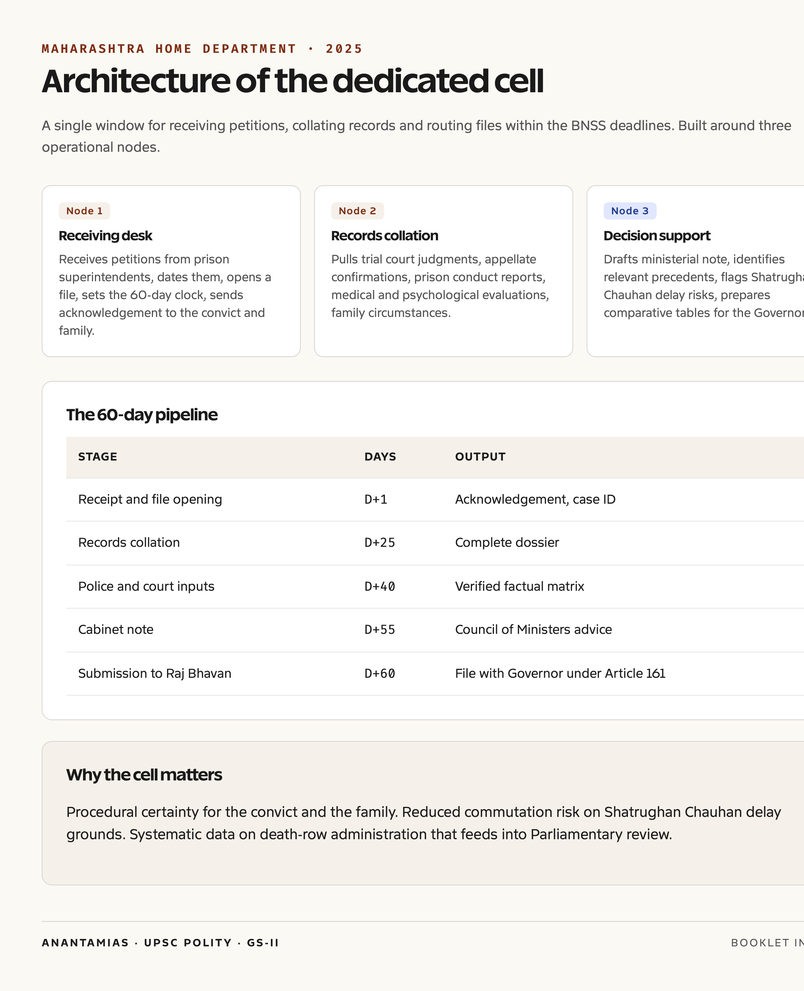This screenshot has height=991, width=804.
Task: Click 'The 60-day pipeline' heading
Action: tap(142, 414)
